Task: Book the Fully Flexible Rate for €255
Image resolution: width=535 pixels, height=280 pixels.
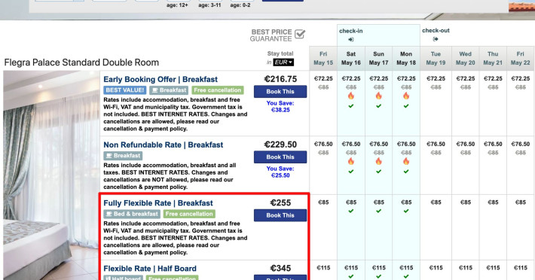Action: coord(280,215)
